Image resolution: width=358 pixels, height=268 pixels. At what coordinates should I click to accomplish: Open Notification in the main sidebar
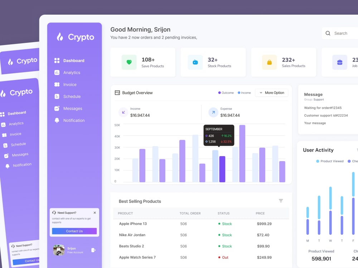point(74,120)
